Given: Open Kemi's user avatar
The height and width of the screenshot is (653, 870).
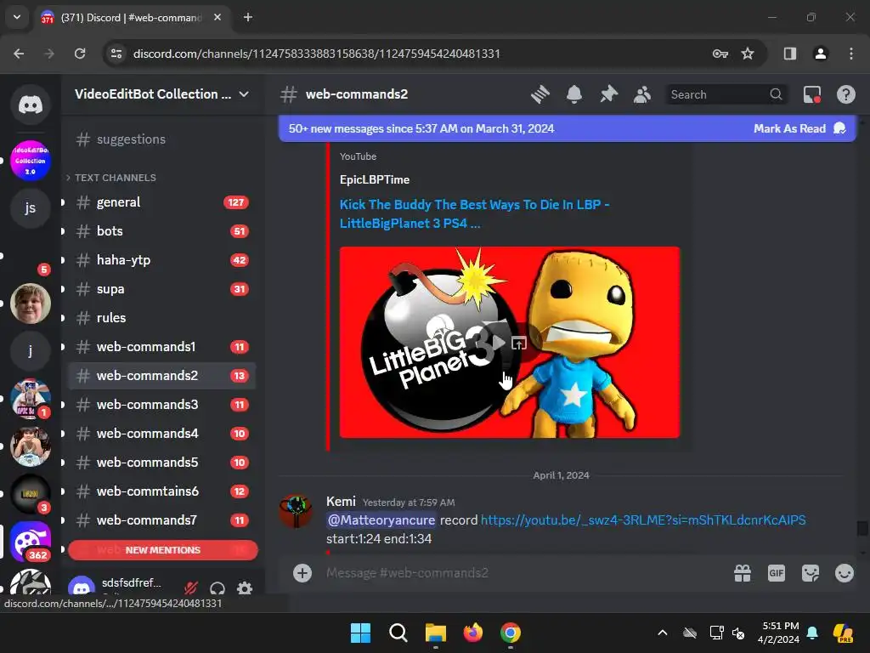Looking at the screenshot, I should pos(296,511).
